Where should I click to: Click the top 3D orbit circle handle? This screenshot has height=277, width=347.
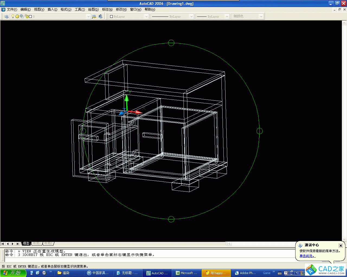point(171,43)
